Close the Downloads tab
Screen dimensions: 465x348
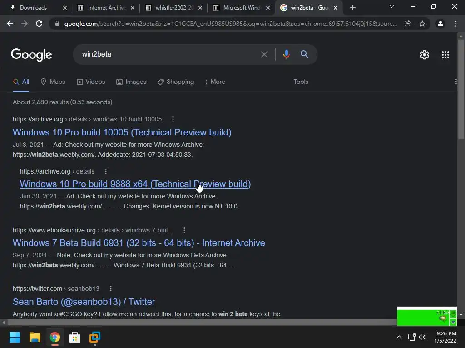point(65,8)
